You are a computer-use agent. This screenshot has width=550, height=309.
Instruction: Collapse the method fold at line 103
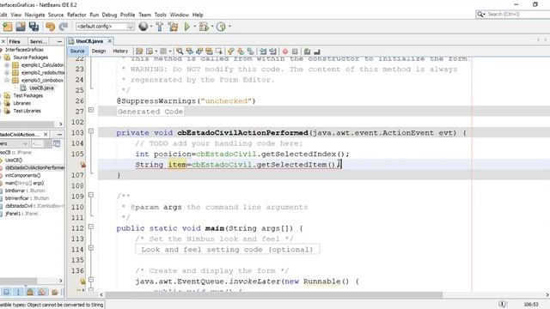[x=91, y=131]
